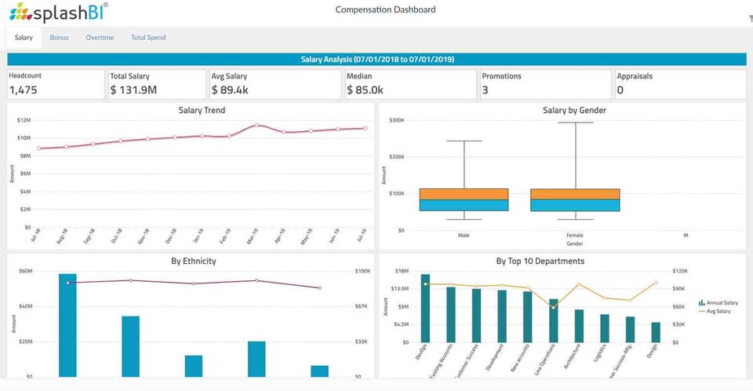Click the Mar-19 peak point on Salary Trend
753x391 pixels.
256,125
